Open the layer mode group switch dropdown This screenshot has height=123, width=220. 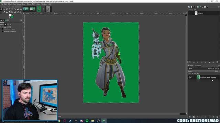(217, 68)
